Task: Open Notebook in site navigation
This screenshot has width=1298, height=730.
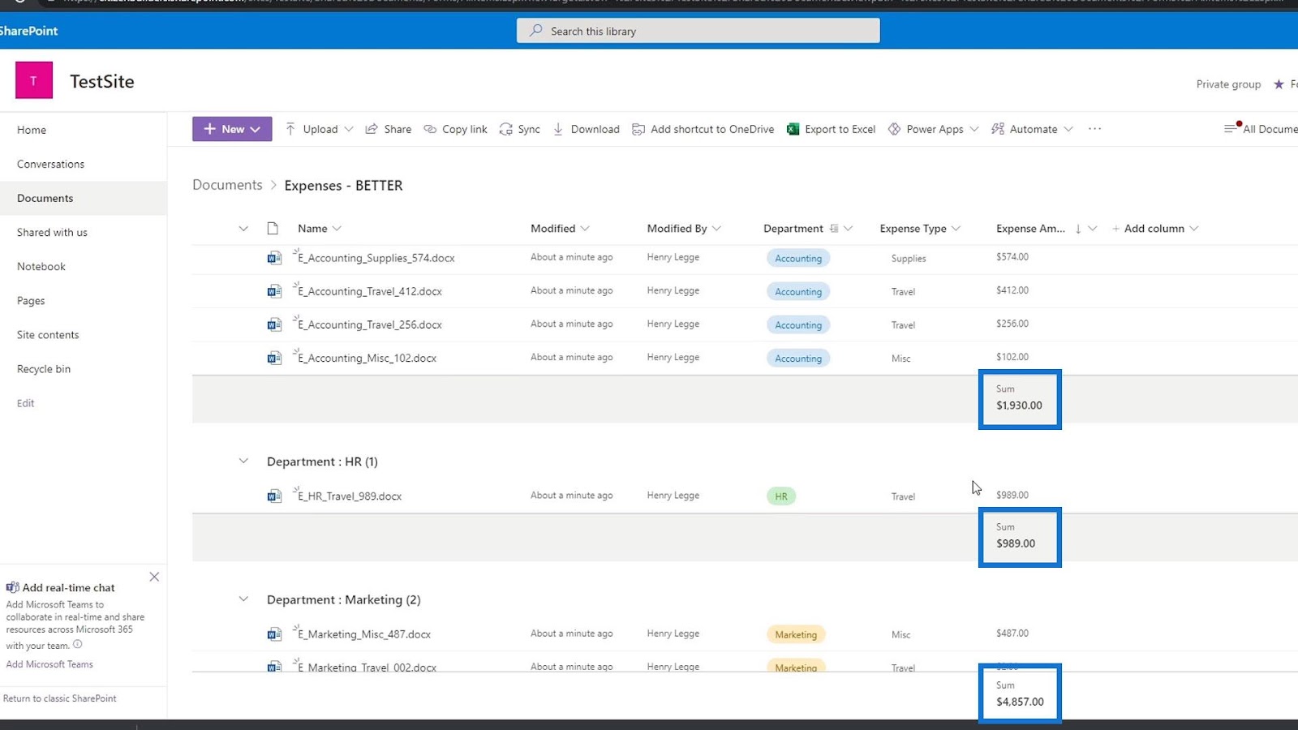Action: point(41,266)
